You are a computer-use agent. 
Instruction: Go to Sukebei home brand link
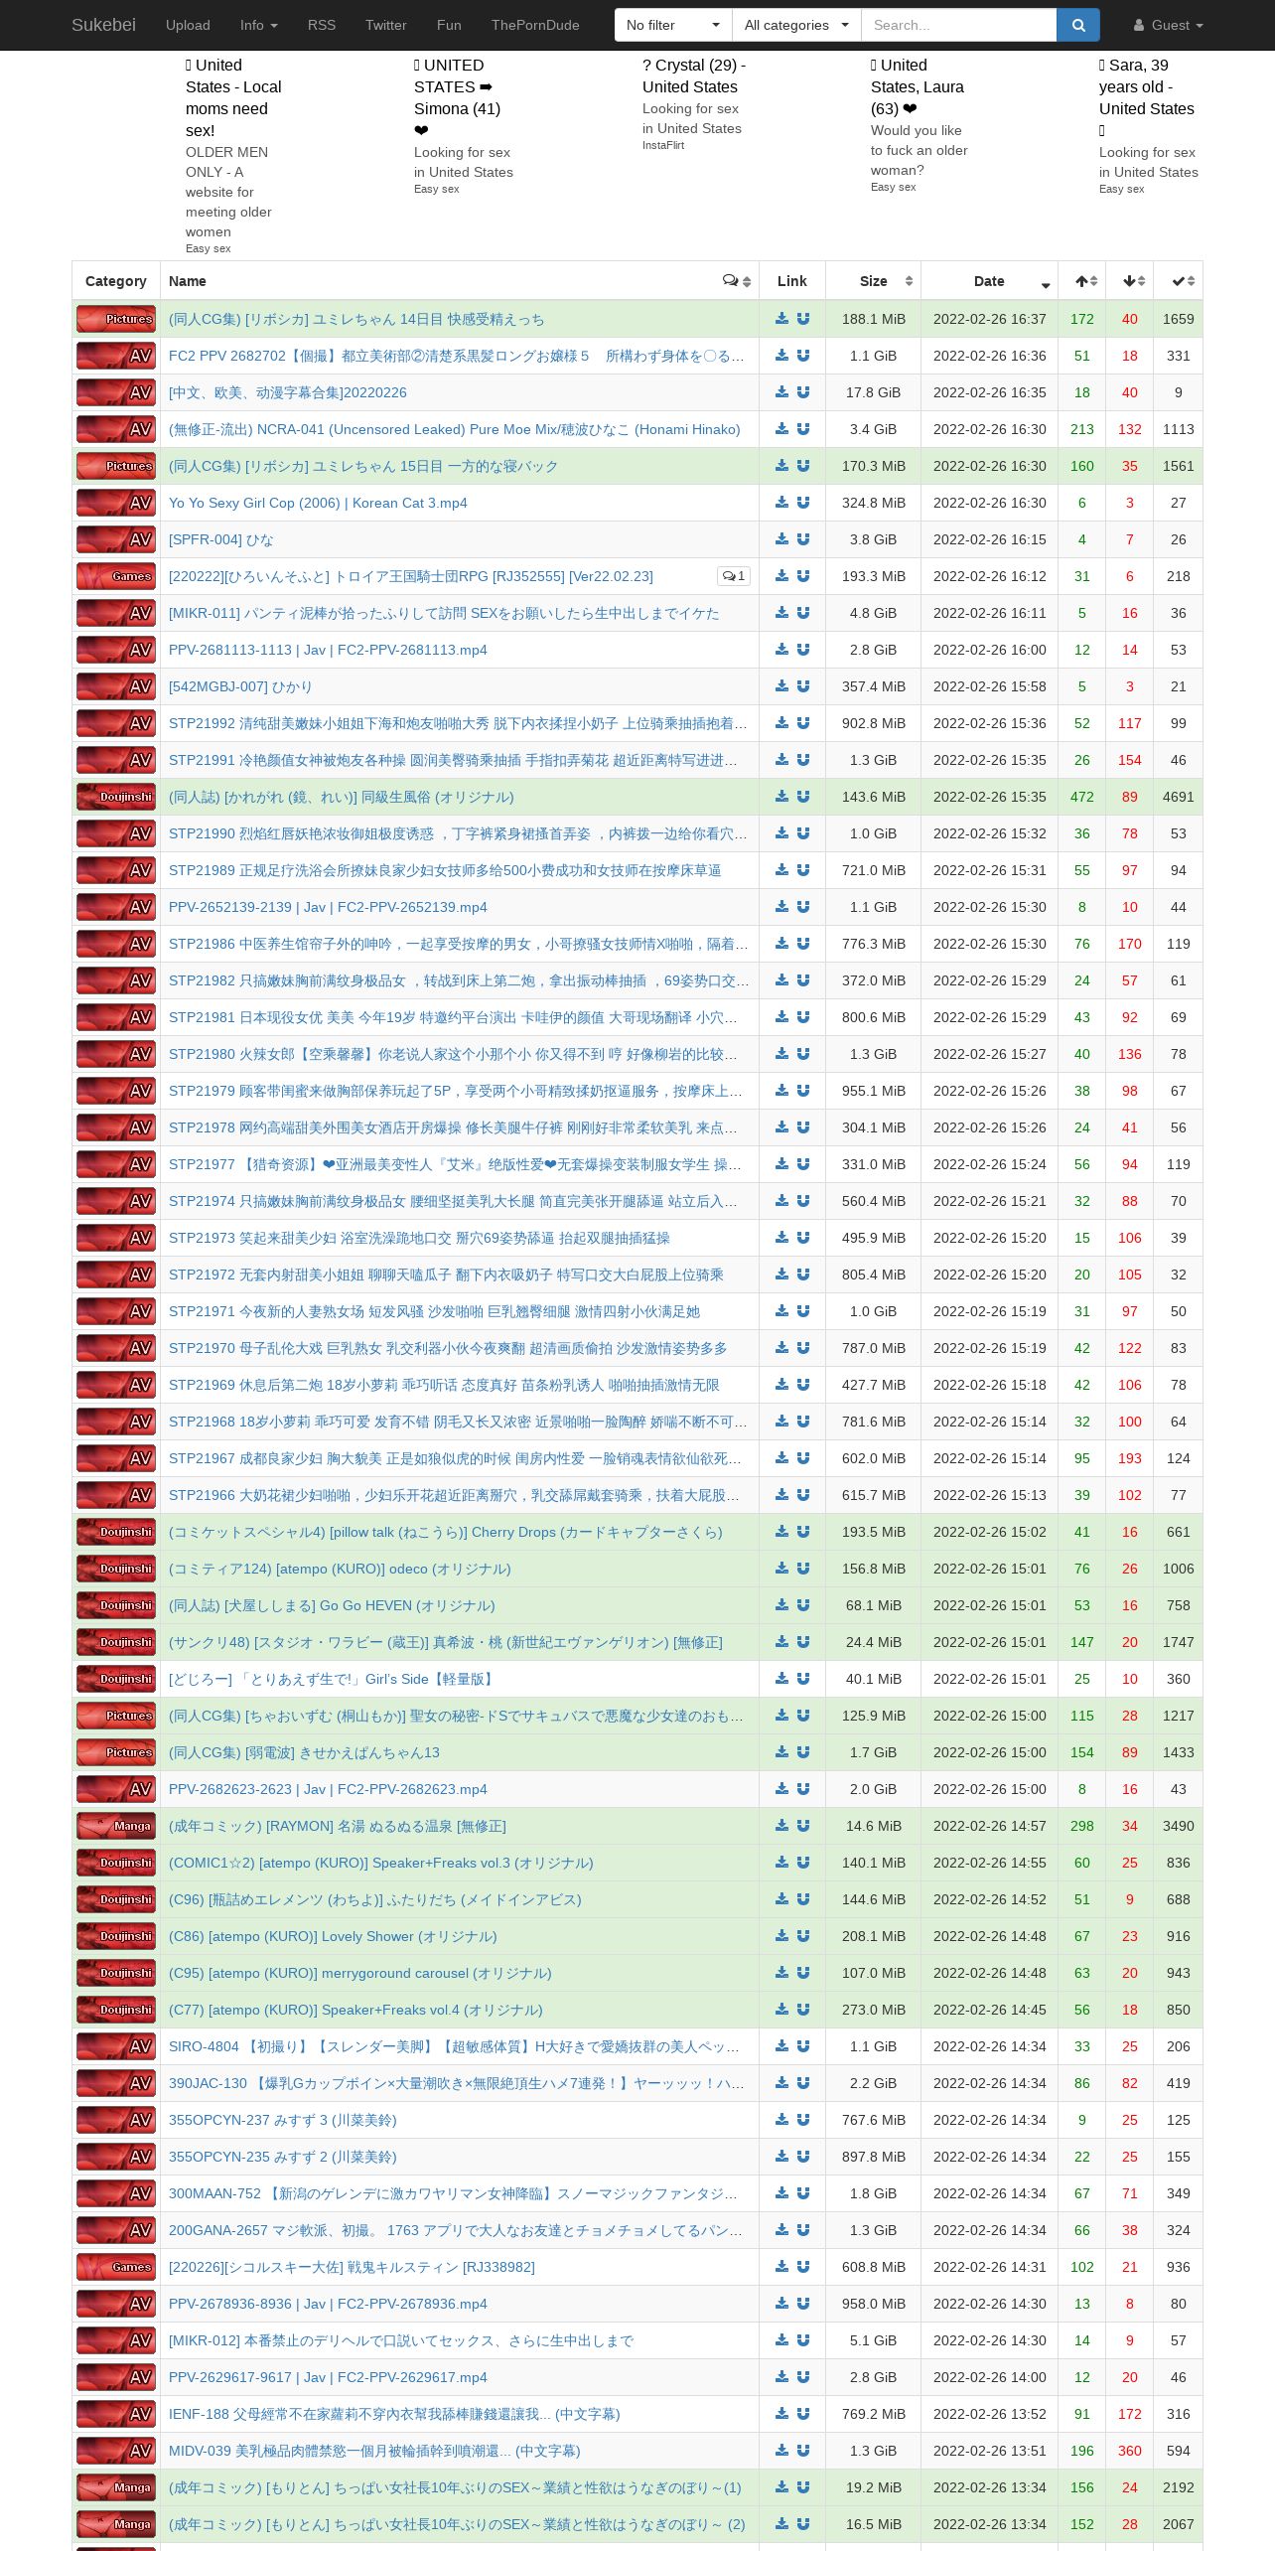tap(103, 25)
